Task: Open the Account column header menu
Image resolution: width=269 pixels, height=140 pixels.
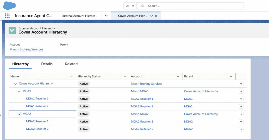Action: pyautogui.click(x=178, y=76)
